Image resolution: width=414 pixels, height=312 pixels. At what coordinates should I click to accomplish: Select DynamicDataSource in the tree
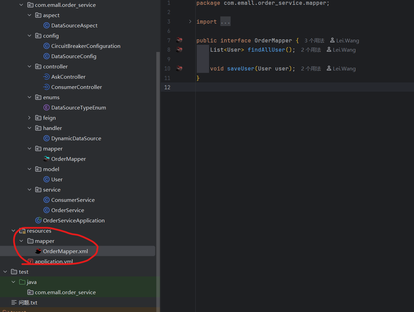[x=76, y=139]
